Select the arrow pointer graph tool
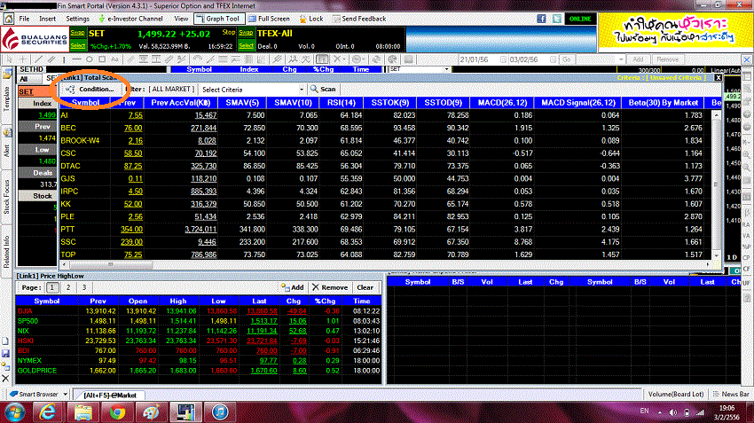The height and width of the screenshot is (423, 754). coord(9,59)
